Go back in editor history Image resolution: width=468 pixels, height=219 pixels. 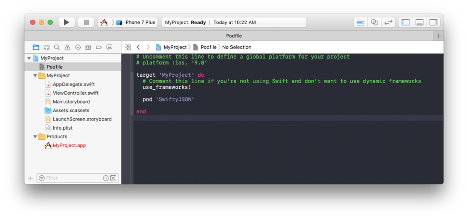click(138, 47)
